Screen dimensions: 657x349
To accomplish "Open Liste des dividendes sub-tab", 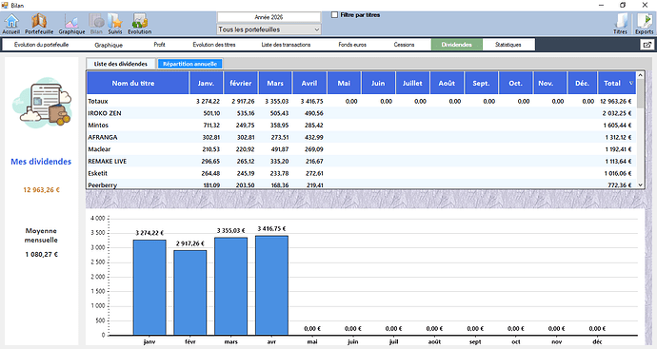I will [121, 64].
